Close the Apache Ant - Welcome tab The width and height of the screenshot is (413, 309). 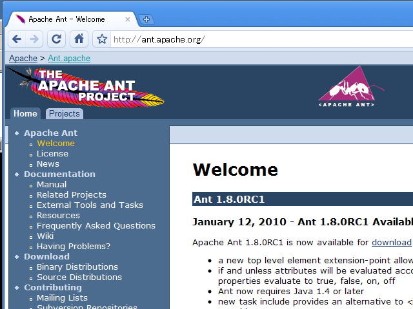tap(128, 19)
